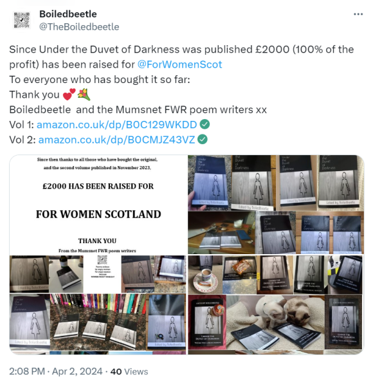Click the flower bouquet emoji
373x386 pixels.
pos(84,95)
